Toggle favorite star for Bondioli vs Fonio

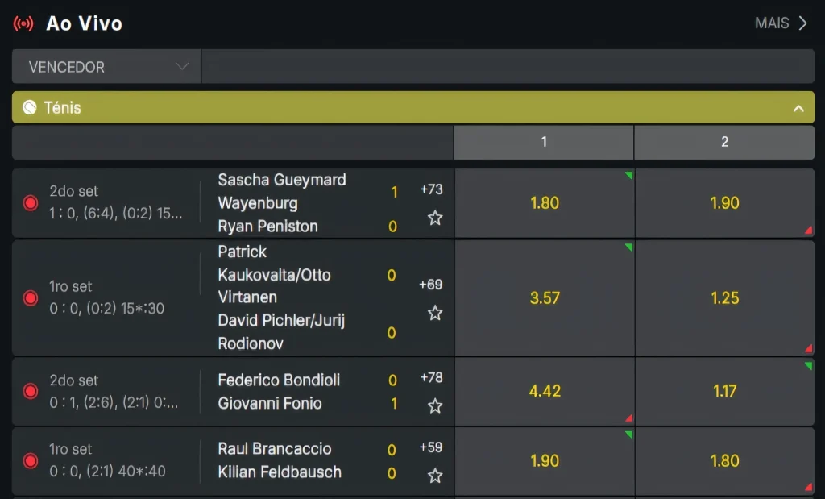coord(435,405)
